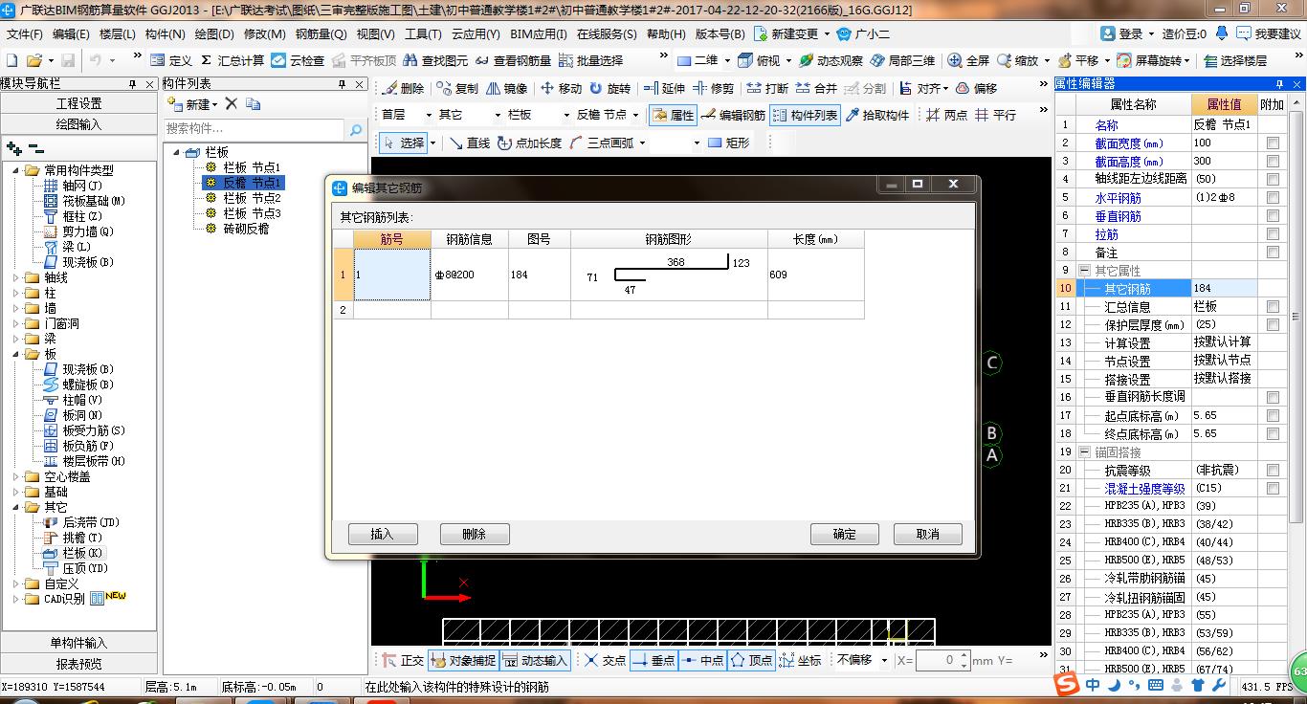
Task: Click the 删除 (delete) toolbar tool
Action: point(404,88)
